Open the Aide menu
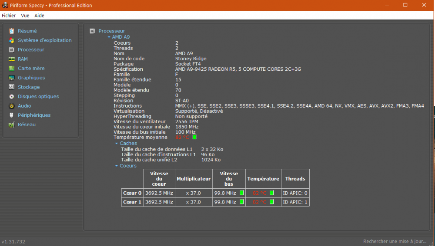 point(39,16)
